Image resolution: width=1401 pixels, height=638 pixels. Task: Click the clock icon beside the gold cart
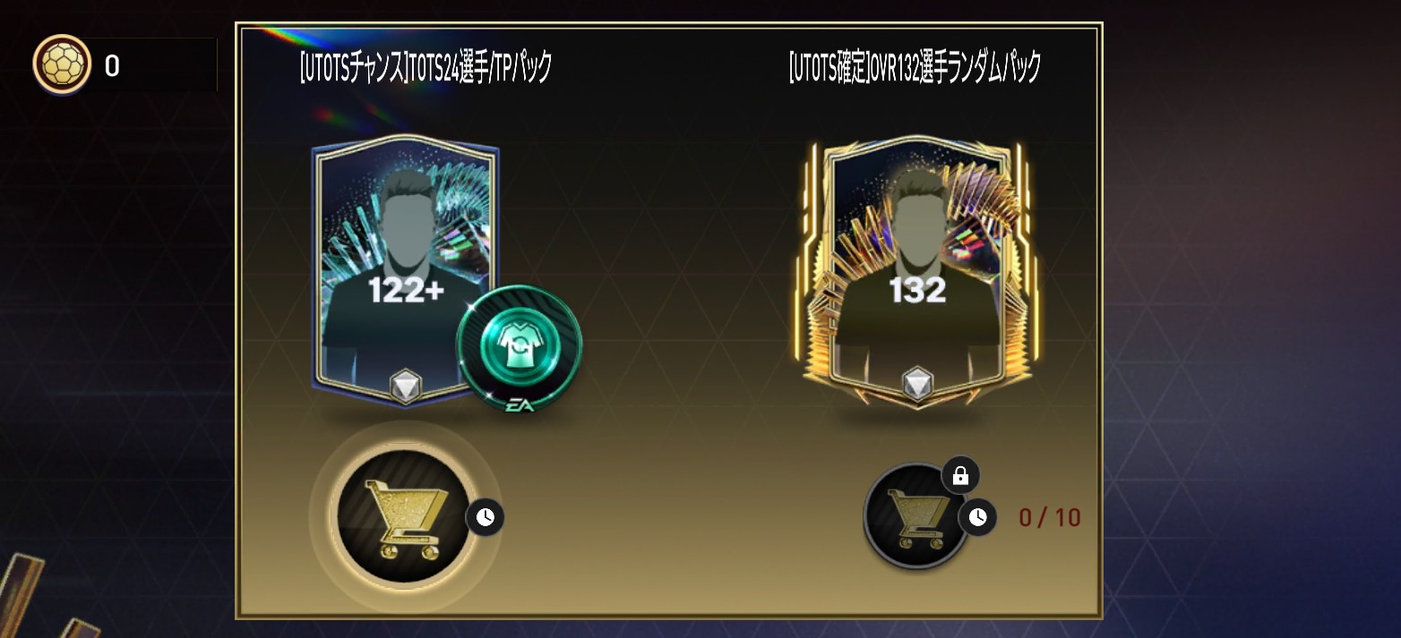[485, 517]
